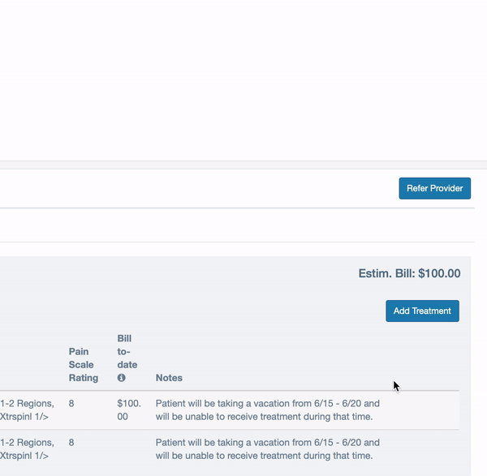This screenshot has width=487, height=476.
Task: Click the empty section below Refer Provider row
Action: click(x=237, y=225)
